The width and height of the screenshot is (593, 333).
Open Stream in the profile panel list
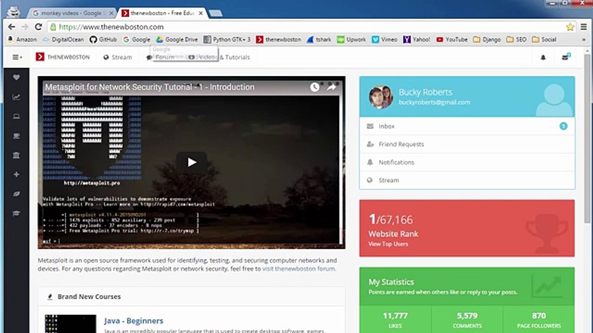tap(467, 180)
